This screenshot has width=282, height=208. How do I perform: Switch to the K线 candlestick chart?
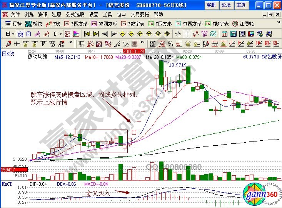click(x=53, y=23)
